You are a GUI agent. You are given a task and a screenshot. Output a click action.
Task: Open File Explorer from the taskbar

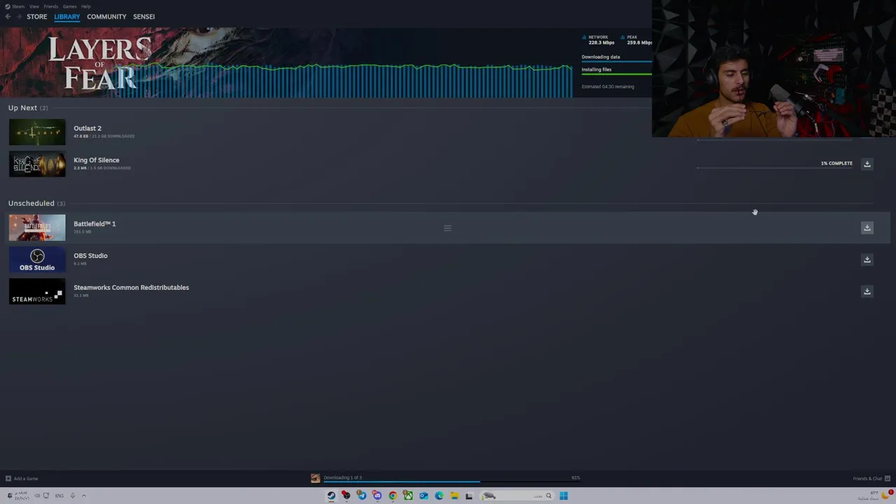[454, 496]
